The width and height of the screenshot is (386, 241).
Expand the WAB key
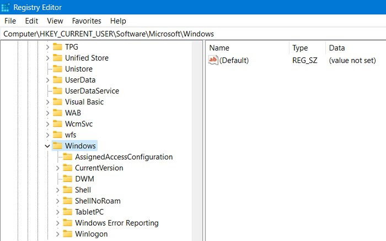point(47,113)
